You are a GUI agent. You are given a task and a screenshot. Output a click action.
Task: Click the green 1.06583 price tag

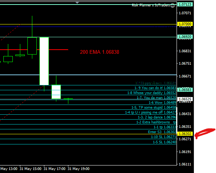pyautogui.click(x=185, y=90)
